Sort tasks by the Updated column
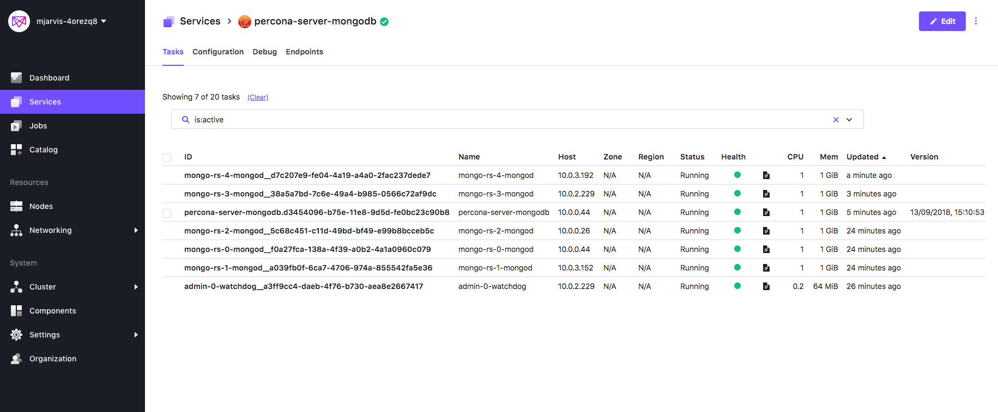The height and width of the screenshot is (412, 998). 866,157
